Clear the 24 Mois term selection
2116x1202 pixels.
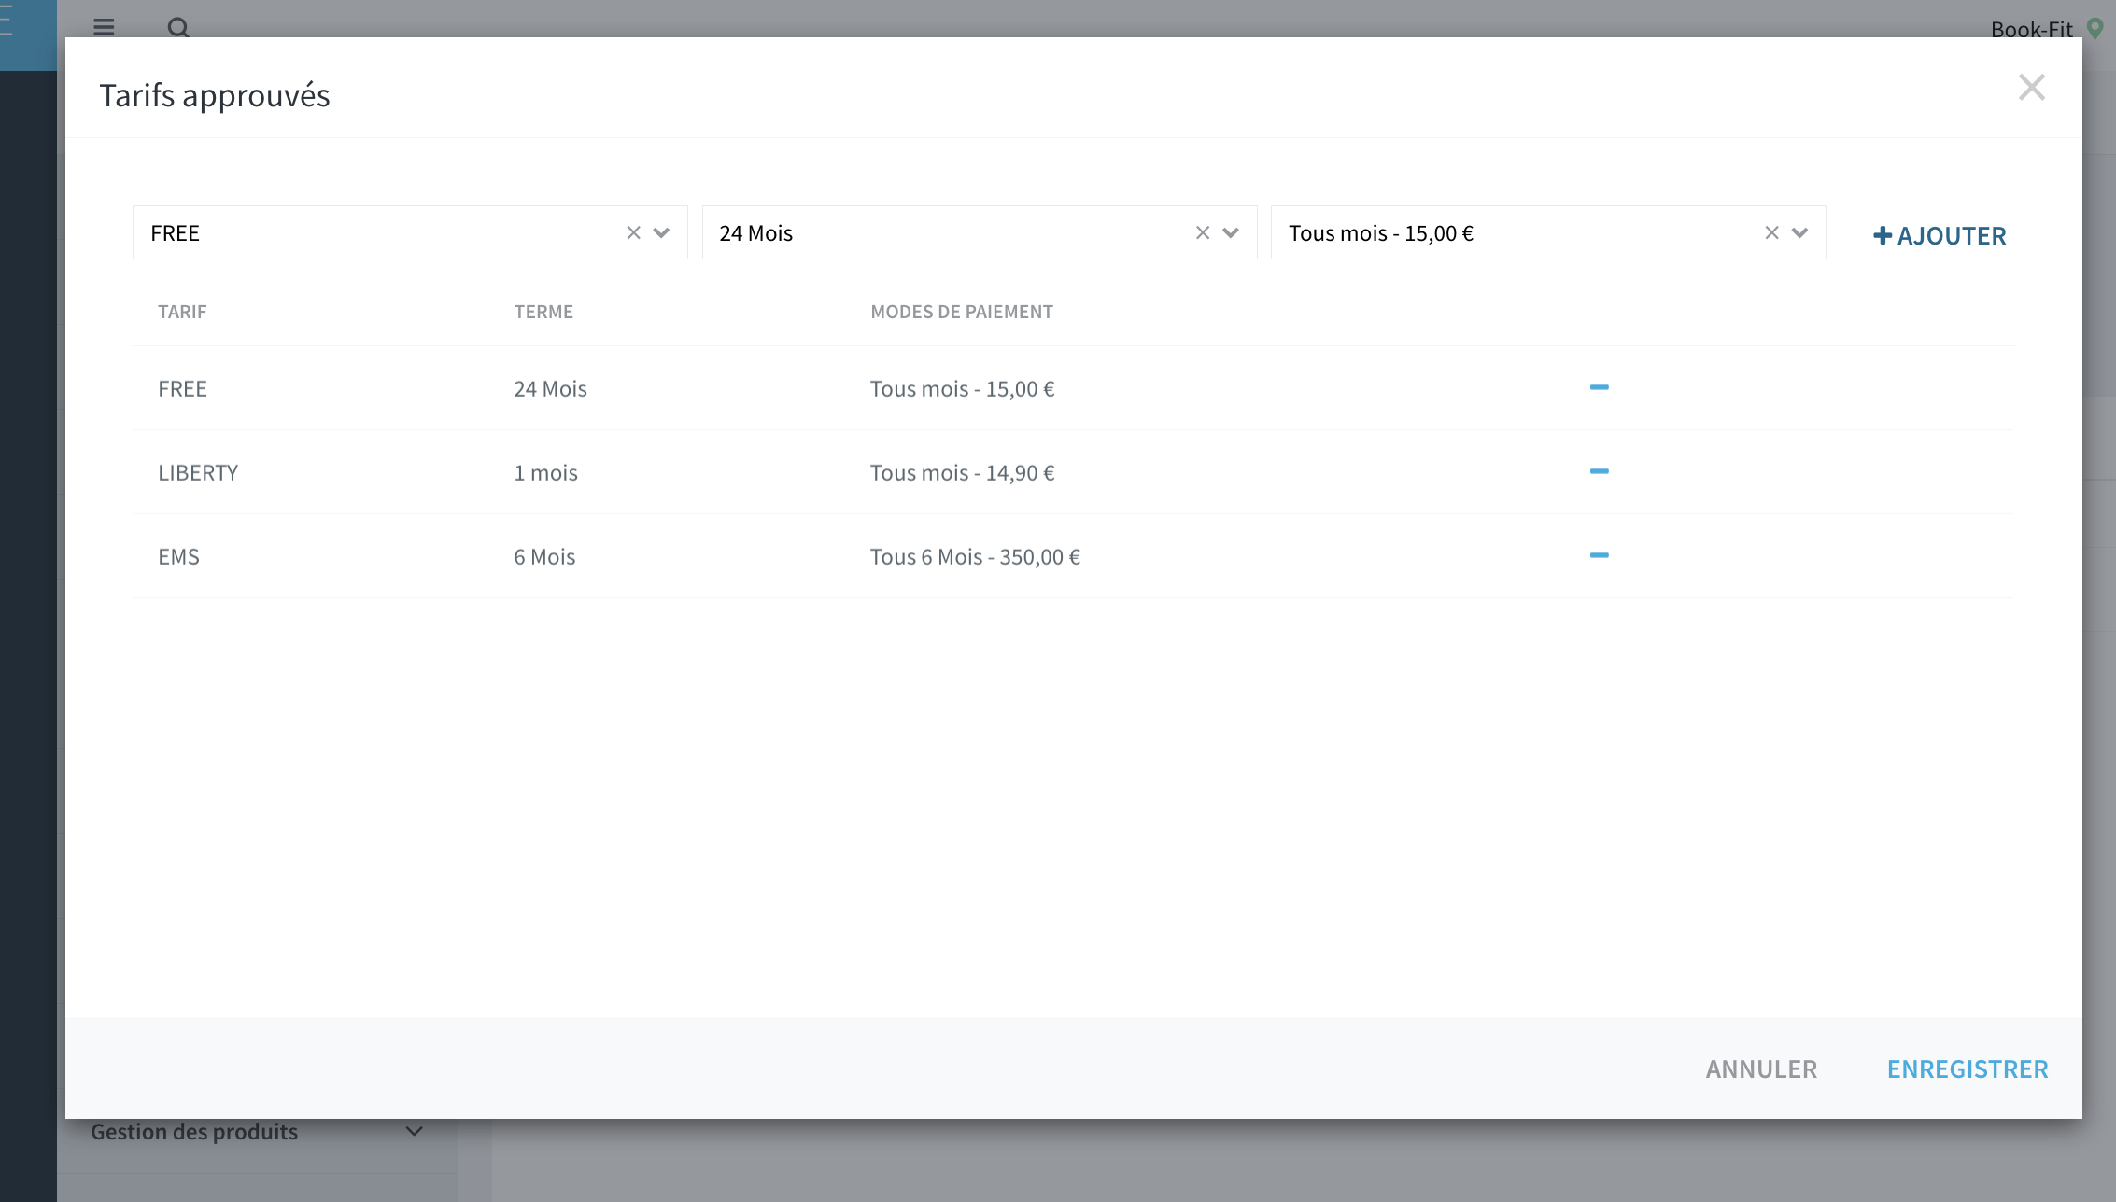tap(1203, 232)
